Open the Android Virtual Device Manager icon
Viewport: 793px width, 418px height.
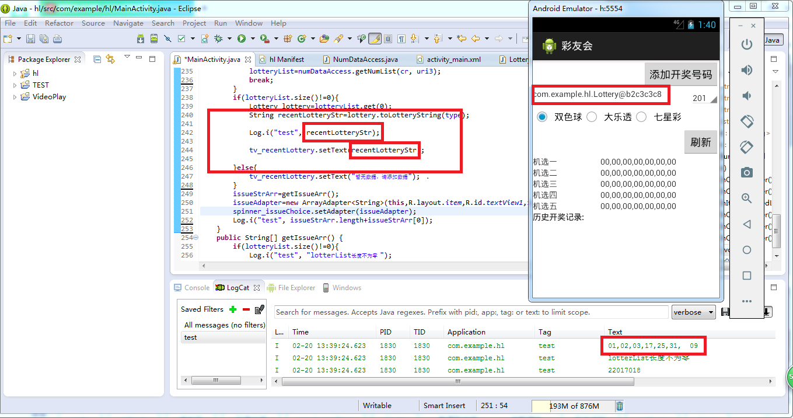click(x=154, y=39)
